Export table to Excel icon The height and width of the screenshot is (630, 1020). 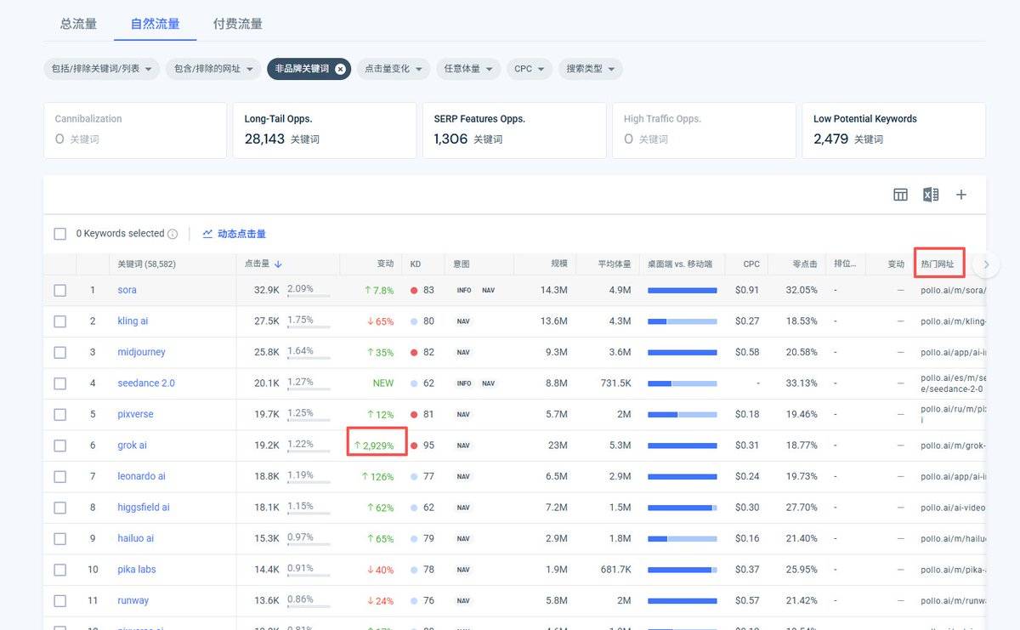[931, 195]
